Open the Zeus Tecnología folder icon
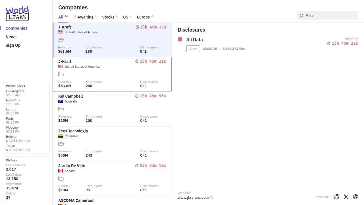The image size is (364, 205). [61, 144]
